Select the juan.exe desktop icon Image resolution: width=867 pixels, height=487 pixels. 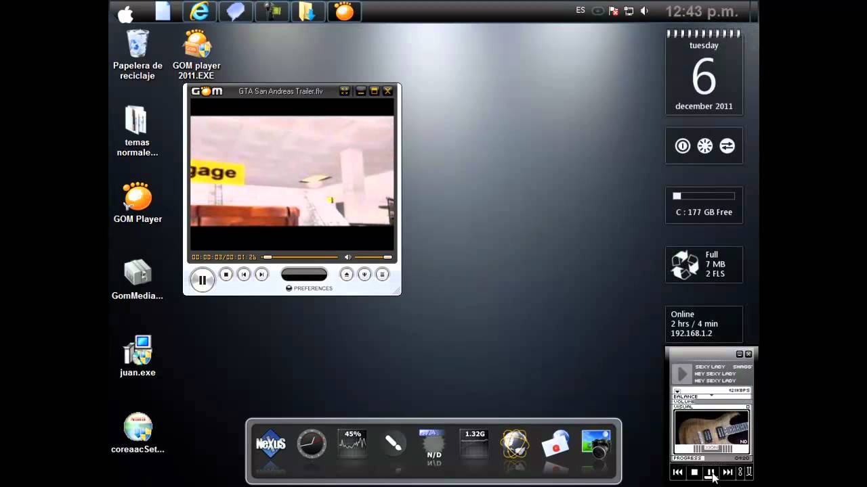(x=138, y=356)
